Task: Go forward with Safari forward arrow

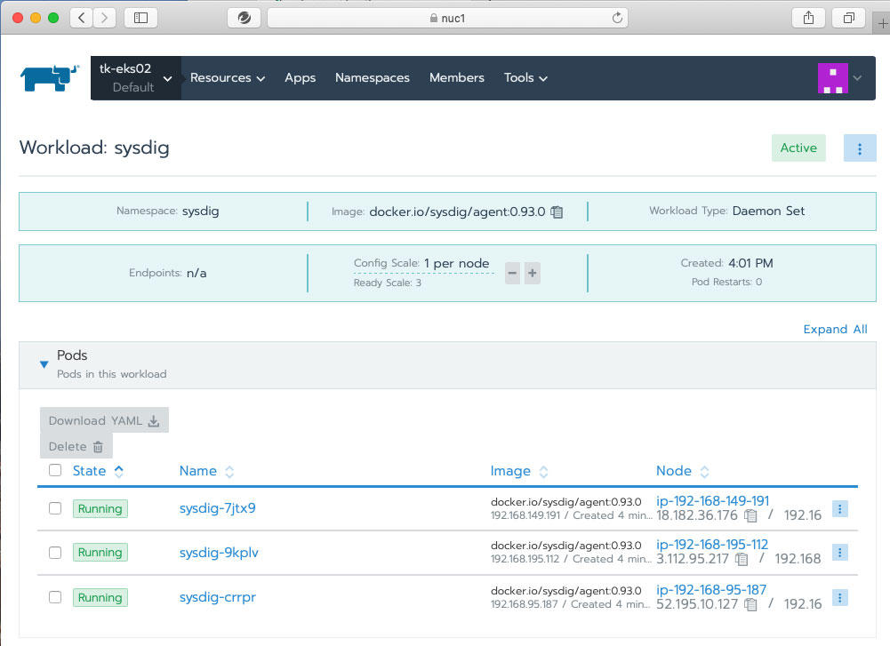Action: (104, 18)
